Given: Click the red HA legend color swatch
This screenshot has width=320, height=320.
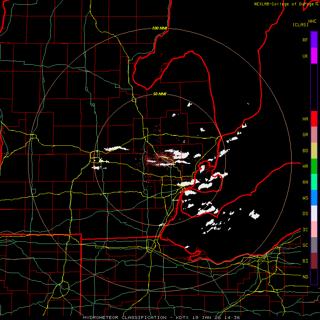Looking at the screenshot, I should [314, 119].
